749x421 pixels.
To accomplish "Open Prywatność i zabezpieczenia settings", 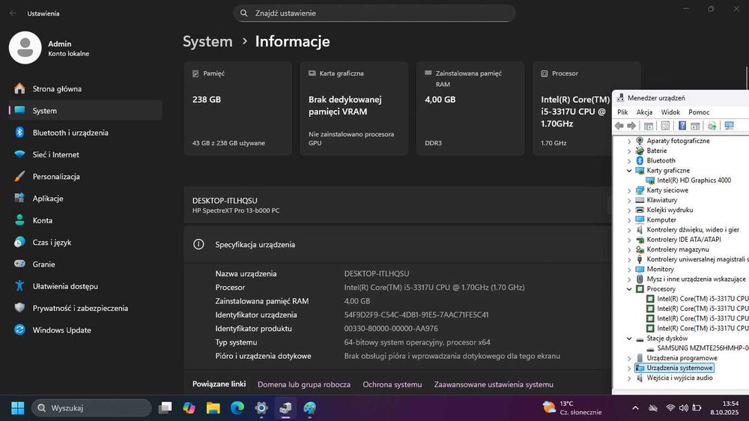I will (x=85, y=308).
